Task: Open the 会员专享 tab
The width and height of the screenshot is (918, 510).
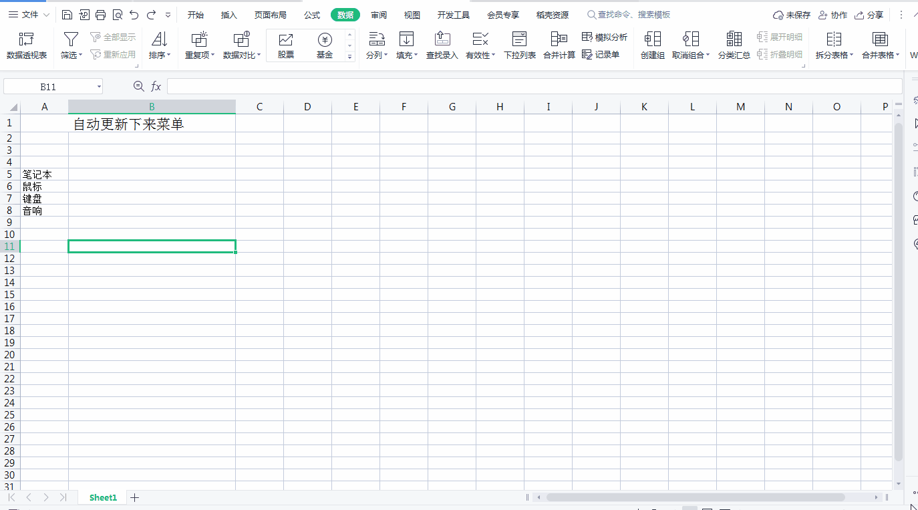Action: click(503, 15)
